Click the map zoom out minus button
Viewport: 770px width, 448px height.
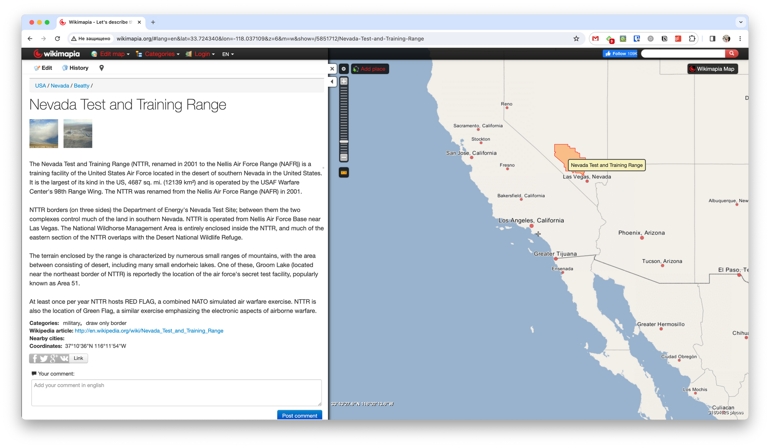pyautogui.click(x=344, y=157)
